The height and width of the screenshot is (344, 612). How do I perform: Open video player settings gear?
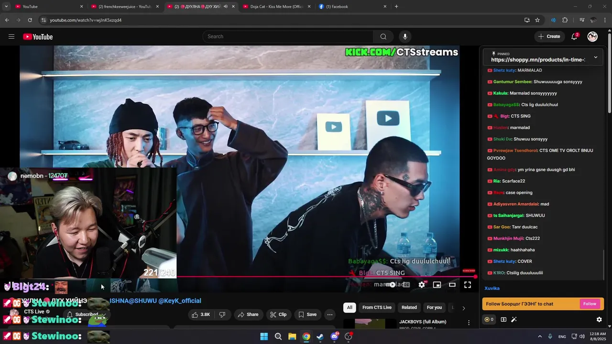point(422,285)
